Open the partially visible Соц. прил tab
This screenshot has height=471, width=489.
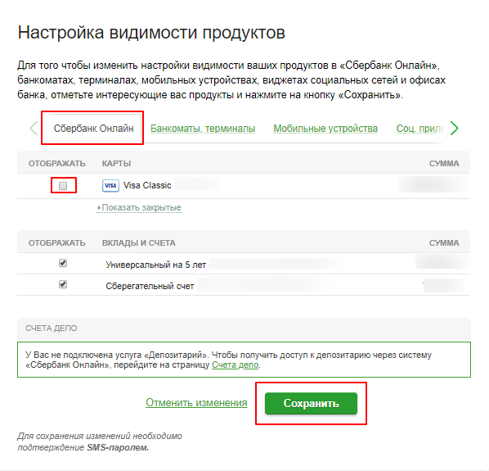click(x=419, y=129)
